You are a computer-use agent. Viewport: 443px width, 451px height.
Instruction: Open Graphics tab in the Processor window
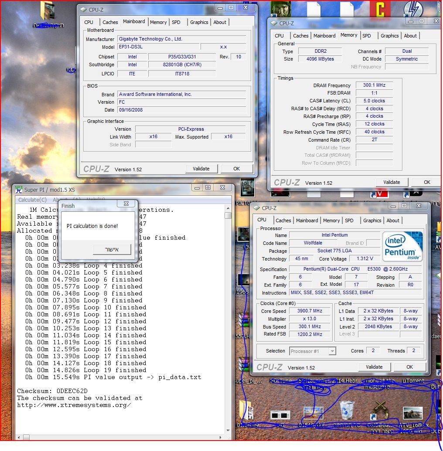click(x=372, y=220)
